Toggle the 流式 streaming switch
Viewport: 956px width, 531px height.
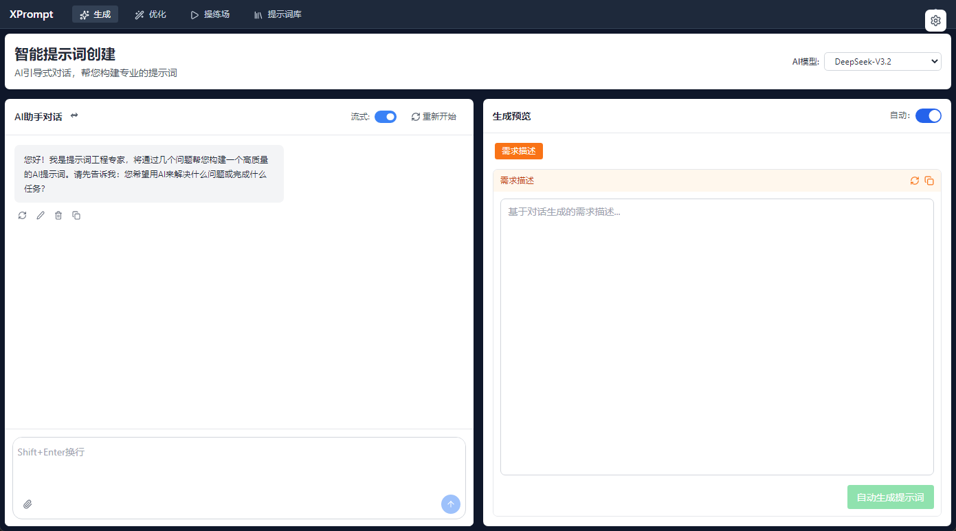click(x=386, y=117)
